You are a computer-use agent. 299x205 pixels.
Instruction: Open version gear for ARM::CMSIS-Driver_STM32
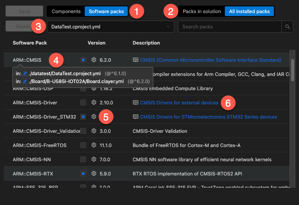point(94,116)
